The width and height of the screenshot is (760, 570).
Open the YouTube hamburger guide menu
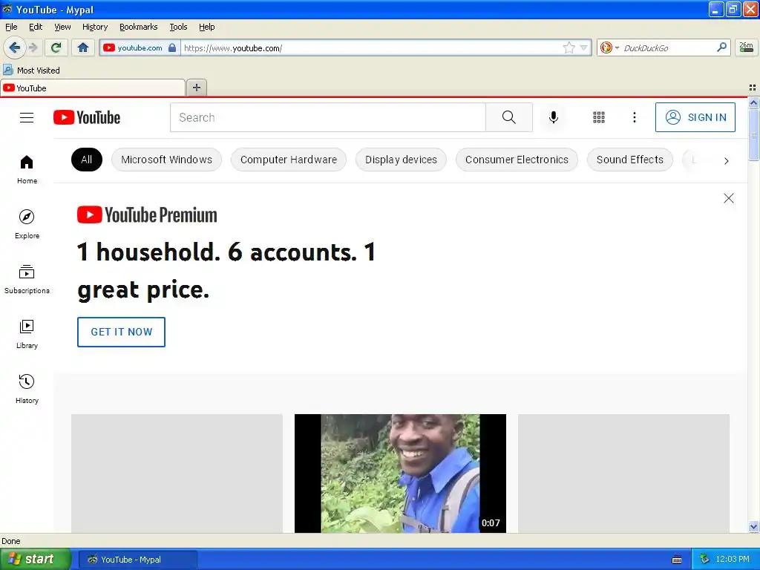coord(27,118)
